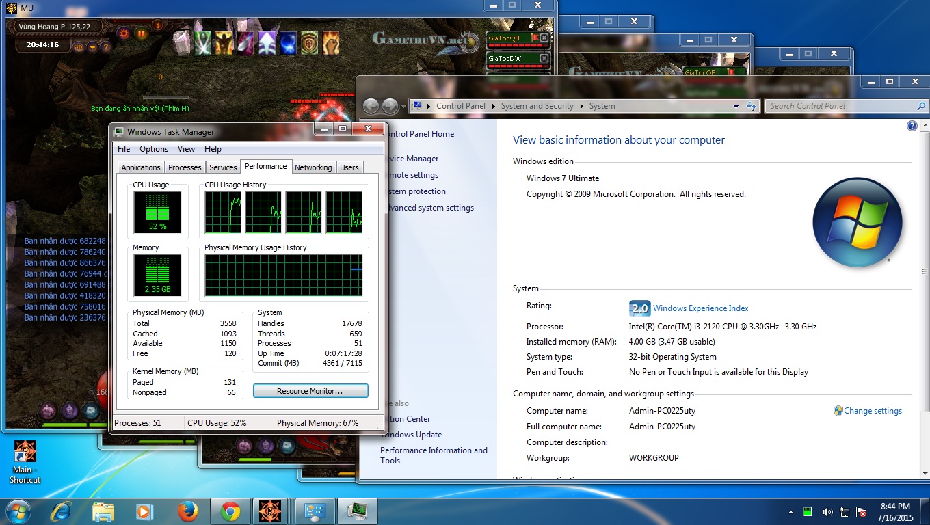
Task: Select the green crossed-swords buff icon
Action: pos(203,43)
